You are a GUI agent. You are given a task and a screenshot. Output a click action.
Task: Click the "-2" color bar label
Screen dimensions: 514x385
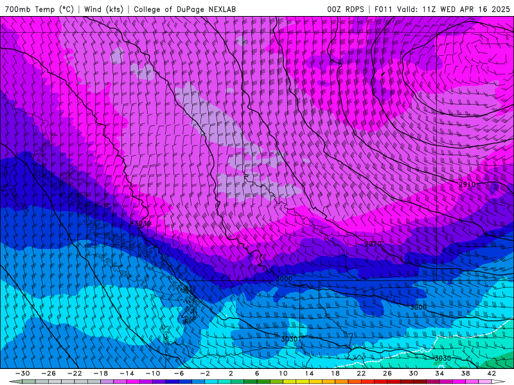205,373
